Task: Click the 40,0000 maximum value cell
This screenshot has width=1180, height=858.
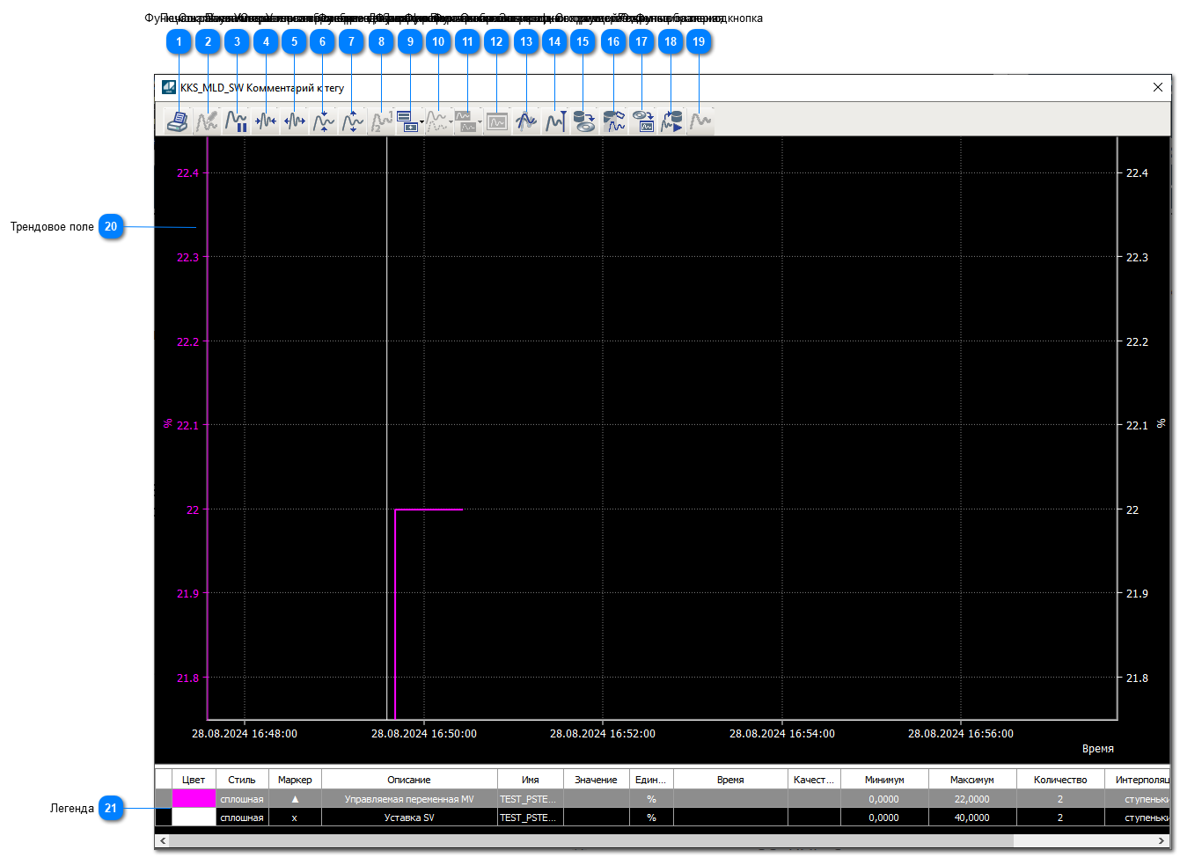Action: 972,818
